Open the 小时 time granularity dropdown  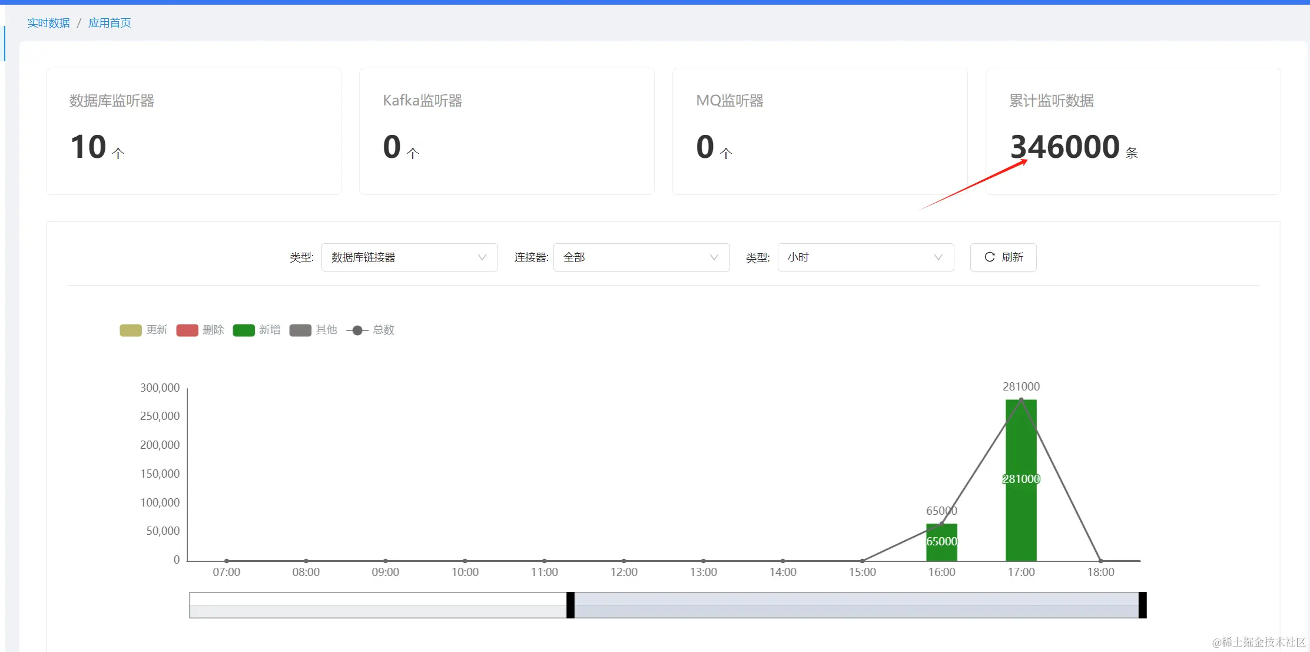pyautogui.click(x=857, y=257)
